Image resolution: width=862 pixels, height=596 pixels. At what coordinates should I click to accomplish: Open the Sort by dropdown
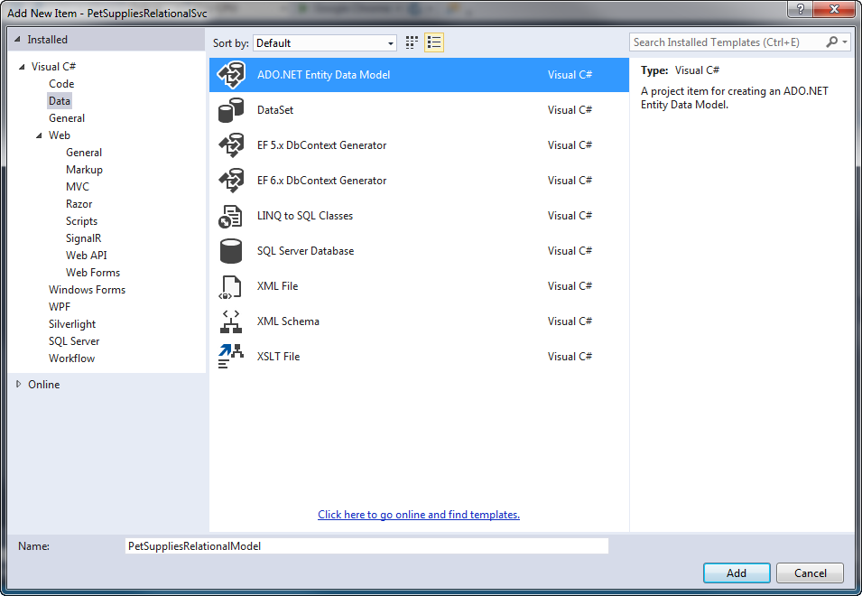pyautogui.click(x=325, y=43)
